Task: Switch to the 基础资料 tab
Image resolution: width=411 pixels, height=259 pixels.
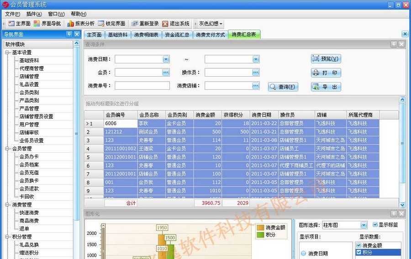Action: pyautogui.click(x=118, y=35)
